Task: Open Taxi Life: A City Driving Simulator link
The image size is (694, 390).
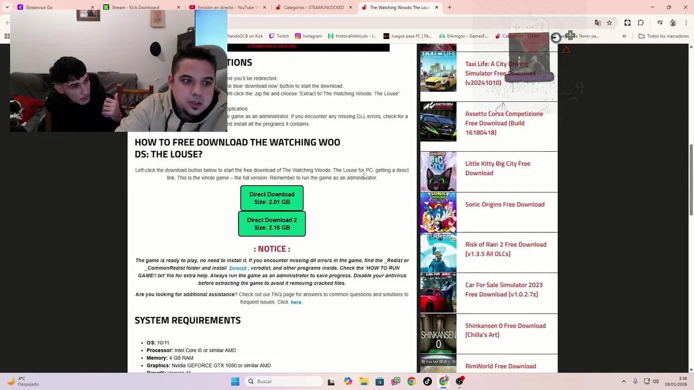Action: [500, 73]
